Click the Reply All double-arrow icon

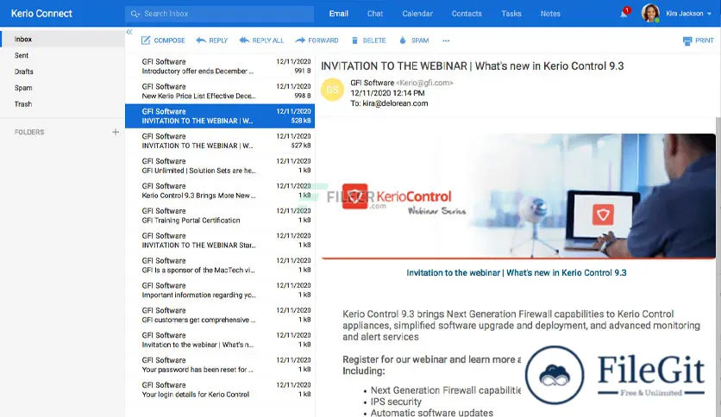[x=244, y=40]
